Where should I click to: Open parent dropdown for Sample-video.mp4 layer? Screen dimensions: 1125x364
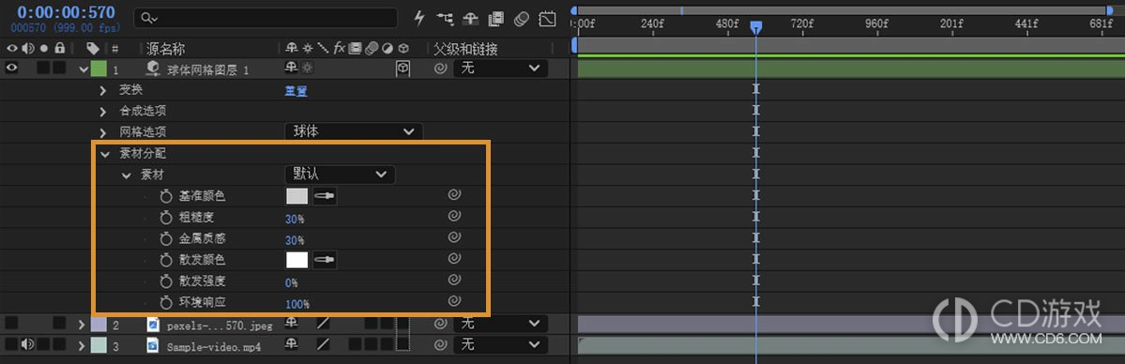tap(500, 345)
